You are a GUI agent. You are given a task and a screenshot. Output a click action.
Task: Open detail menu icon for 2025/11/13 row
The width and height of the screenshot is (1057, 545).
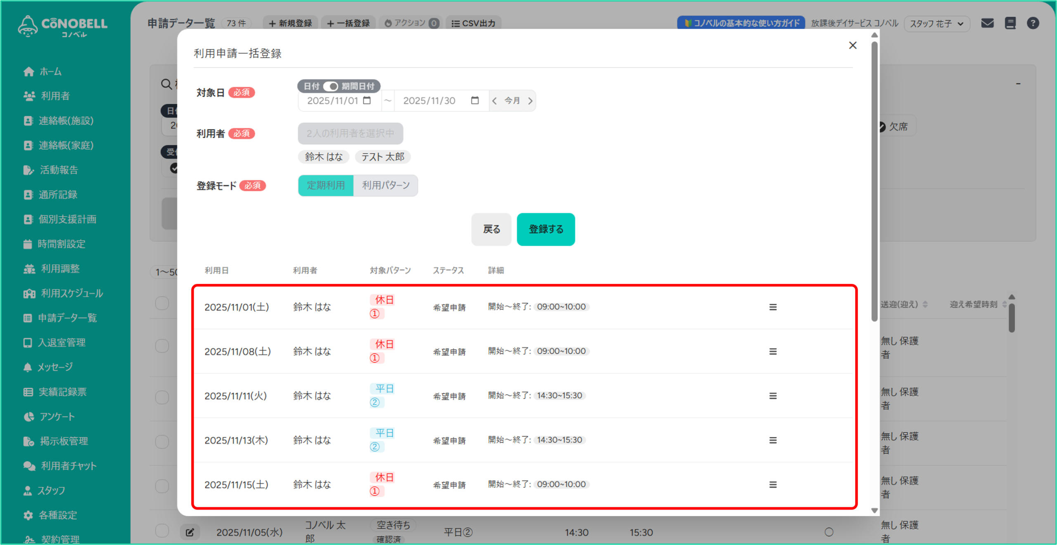(773, 440)
